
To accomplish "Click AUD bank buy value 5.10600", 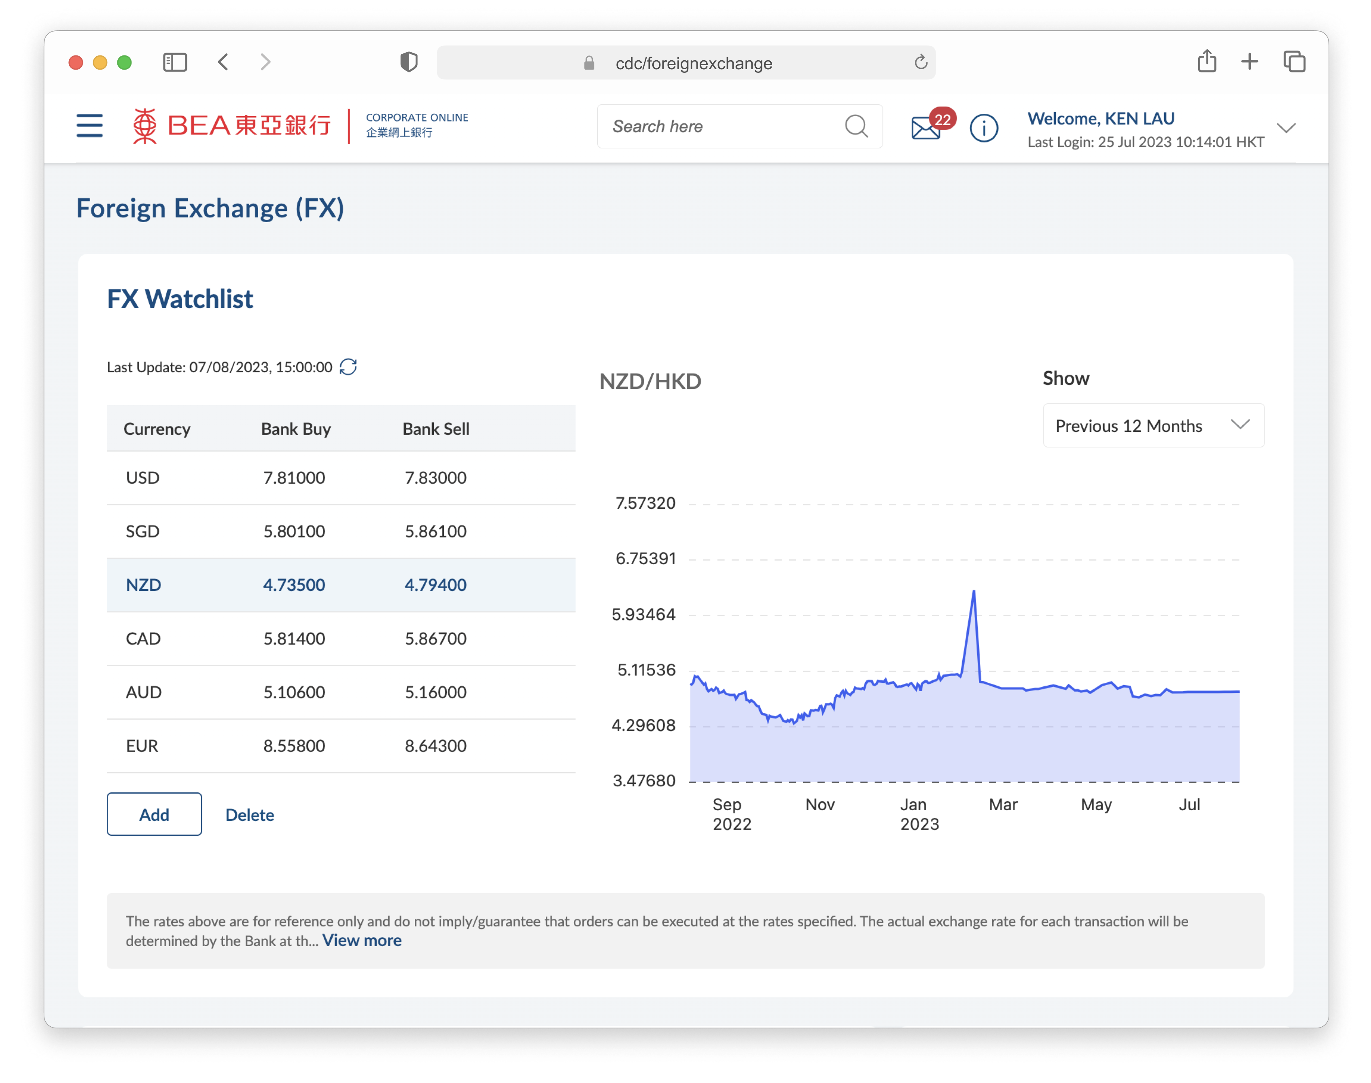I will 294,692.
